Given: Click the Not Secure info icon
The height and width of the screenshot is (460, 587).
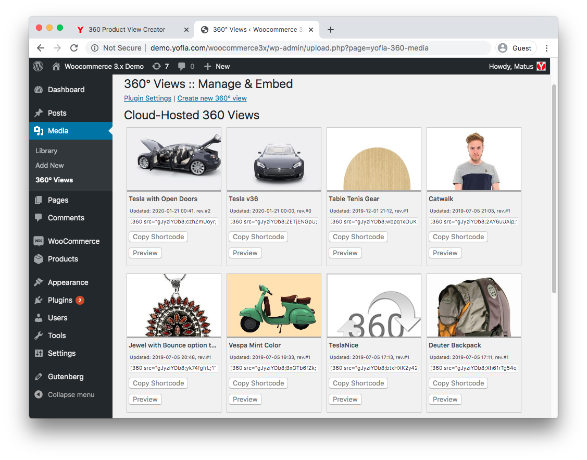Looking at the screenshot, I should click(95, 48).
